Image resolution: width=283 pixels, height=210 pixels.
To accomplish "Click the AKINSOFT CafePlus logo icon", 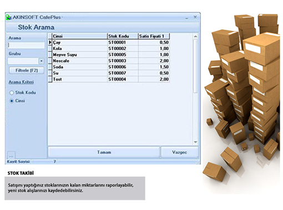I will [9, 17].
